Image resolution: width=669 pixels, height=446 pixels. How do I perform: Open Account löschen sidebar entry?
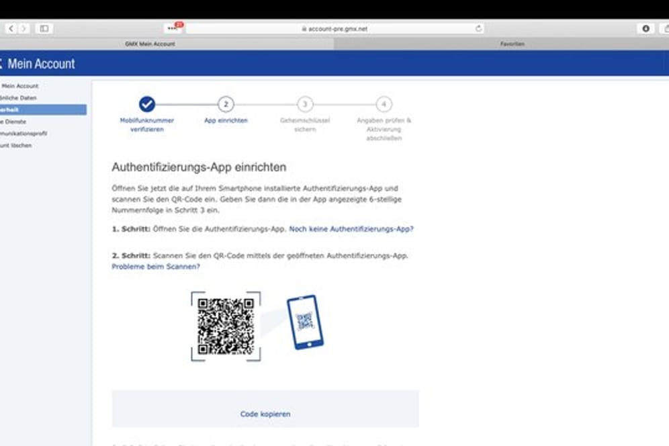[16, 145]
